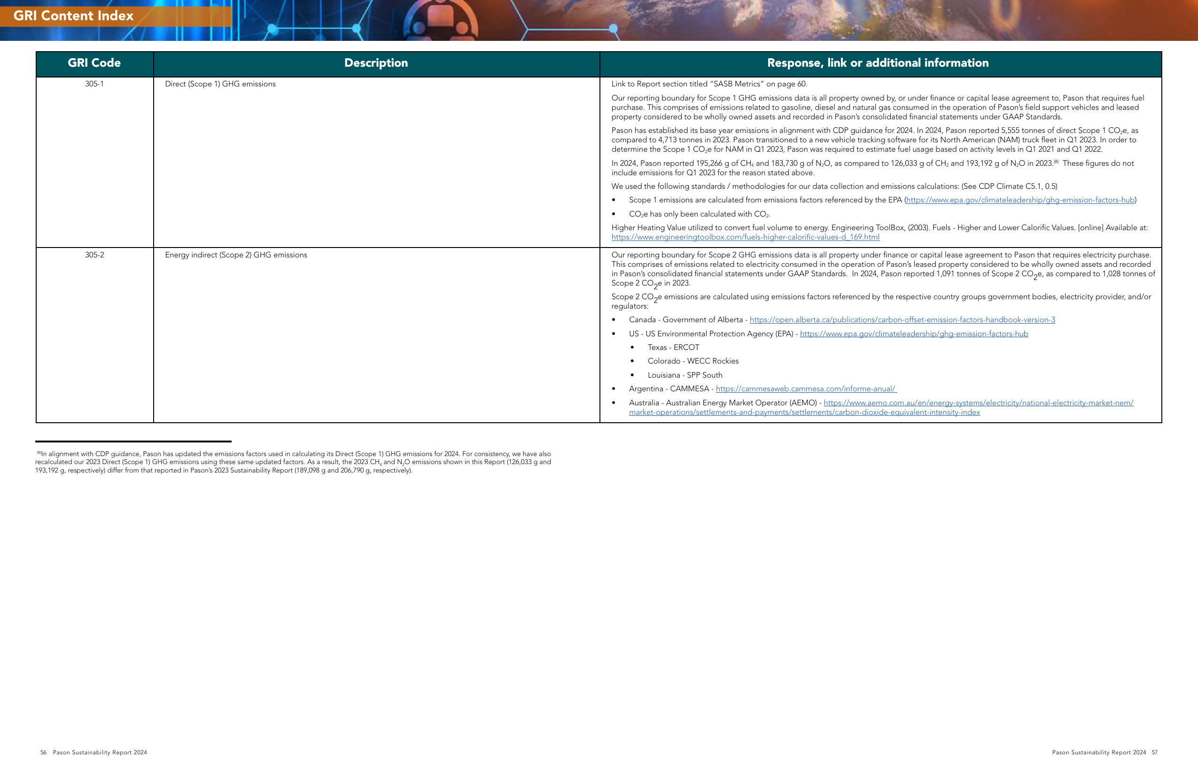Select the Description column header
The width and height of the screenshot is (1198, 775).
point(376,63)
